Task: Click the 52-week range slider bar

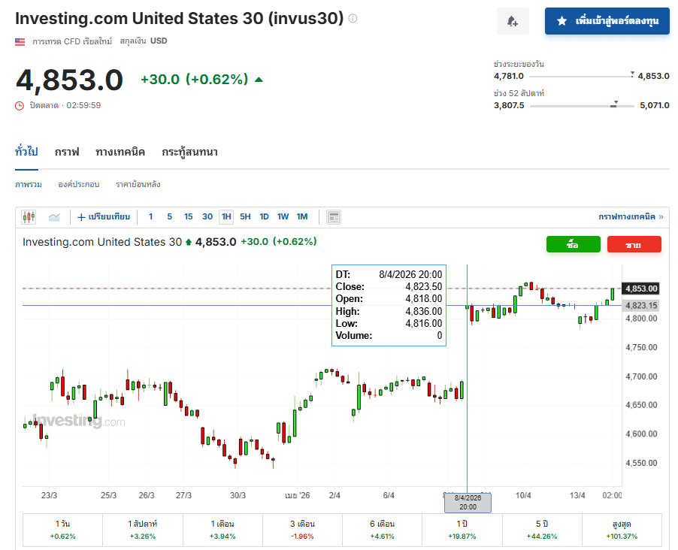Action: click(x=582, y=106)
